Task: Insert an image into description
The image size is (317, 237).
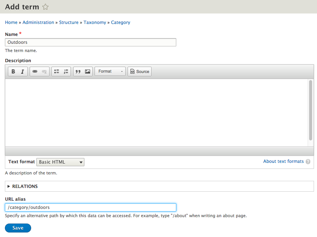Action: [87, 72]
